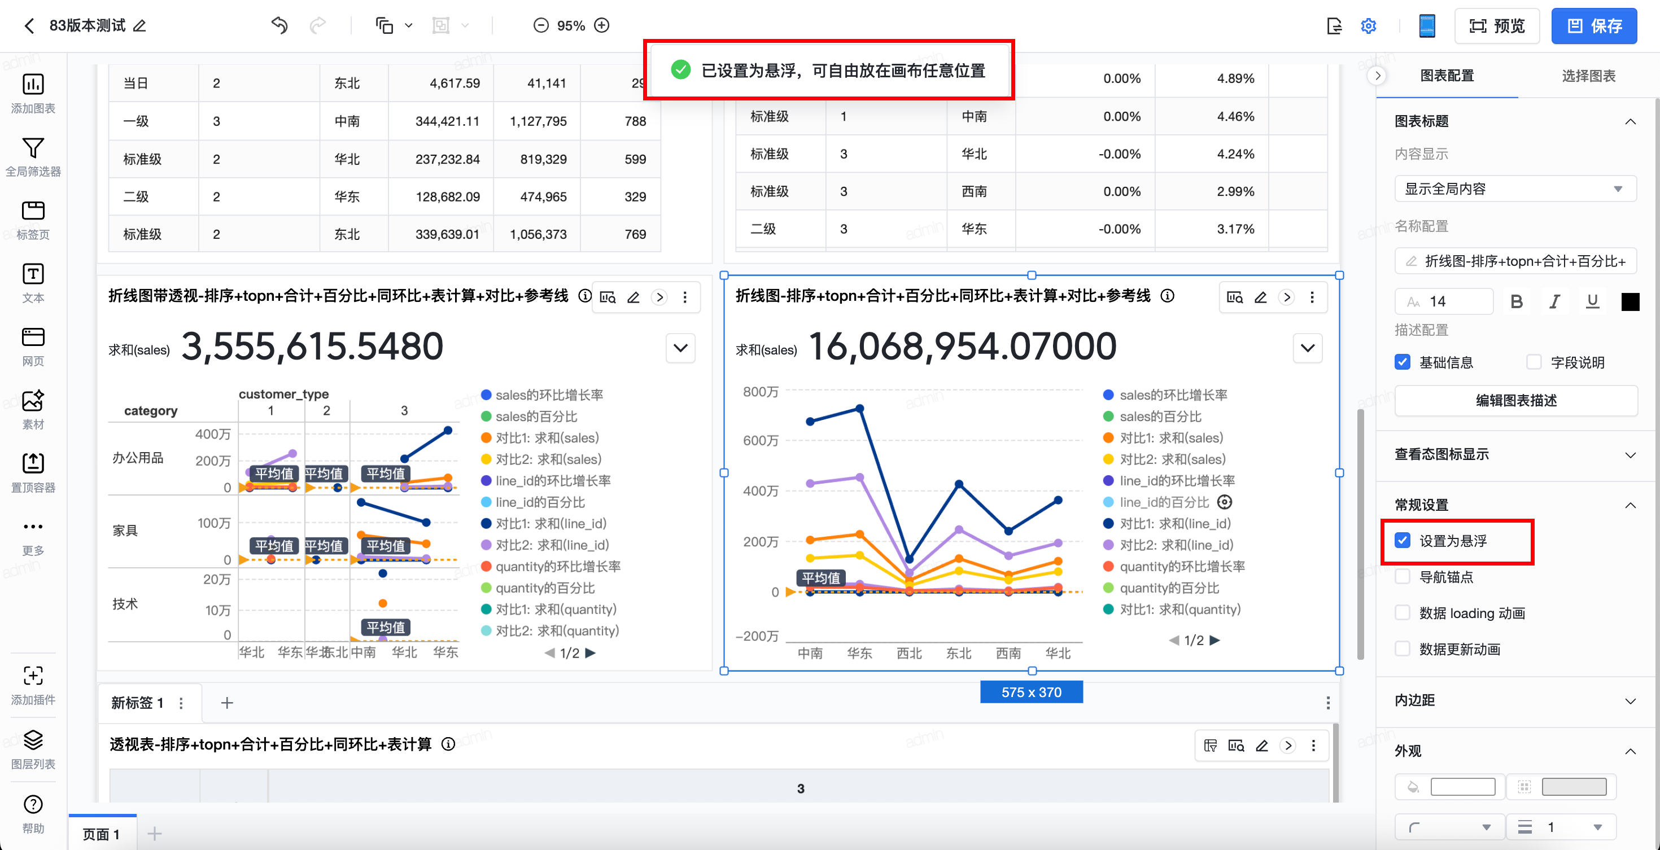This screenshot has width=1660, height=850.
Task: Collapse right config panel with arrow
Action: point(1377,75)
